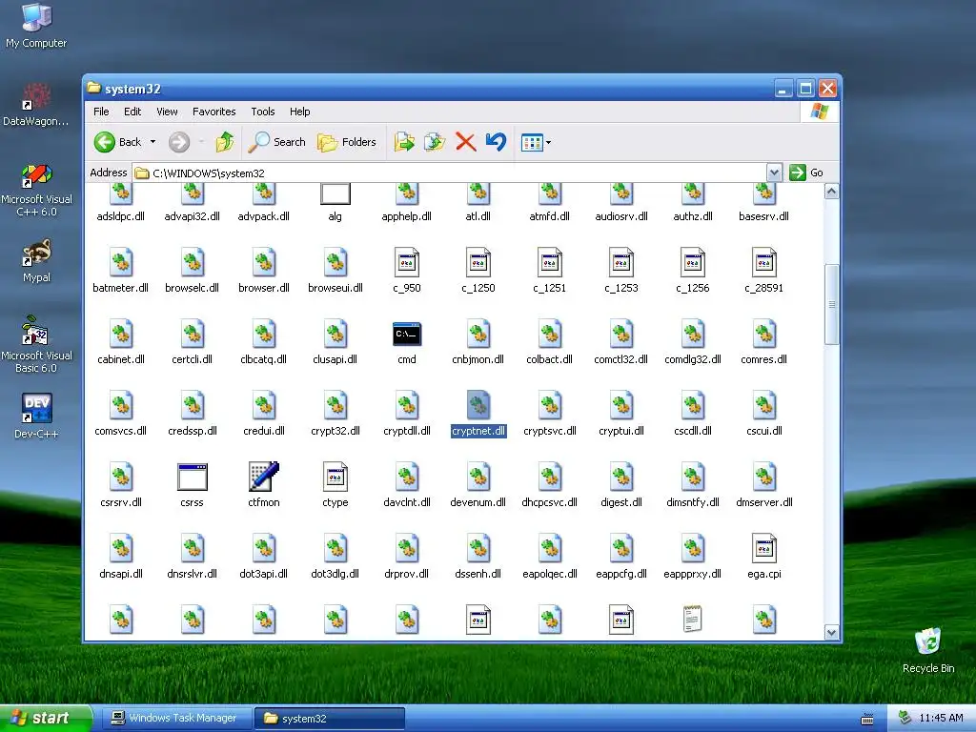Viewport: 976px width, 732px height.
Task: Click the Copy To toolbar icon
Action: 435,142
